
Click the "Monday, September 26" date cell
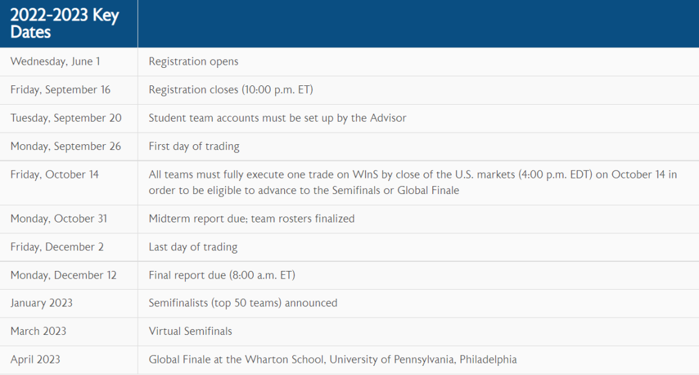pyautogui.click(x=65, y=146)
